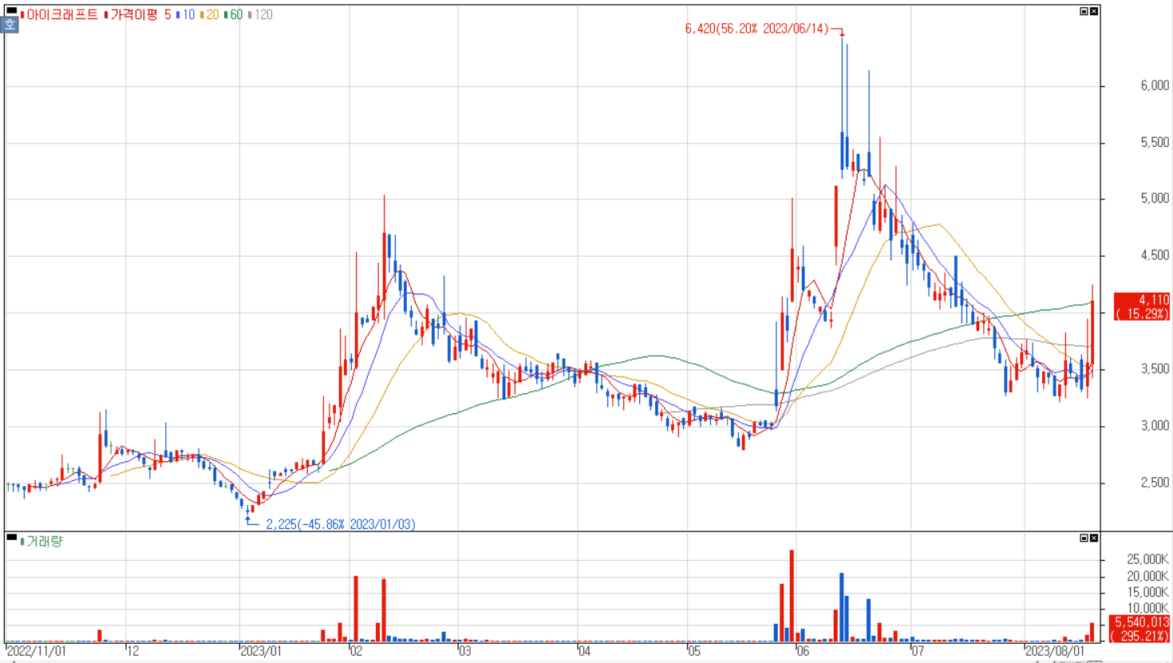Image resolution: width=1173 pixels, height=663 pixels.
Task: Click the 03 month label on date axis
Action: 464,651
